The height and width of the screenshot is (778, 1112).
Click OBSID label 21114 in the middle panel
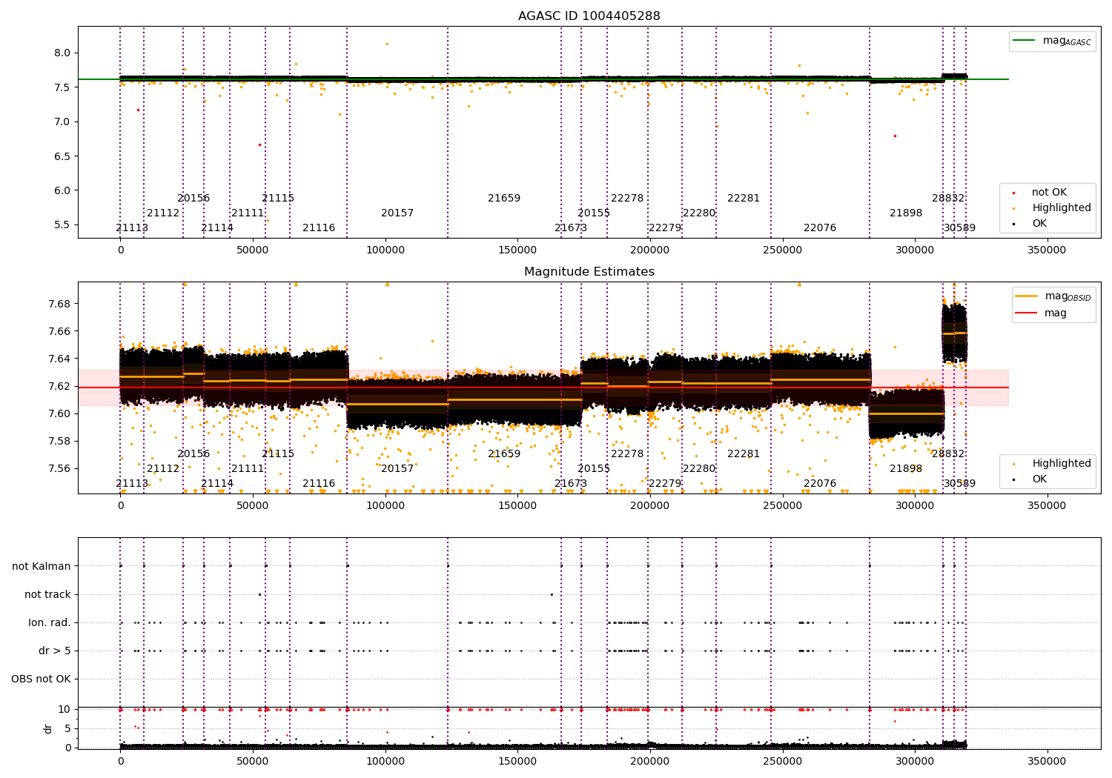pos(217,484)
